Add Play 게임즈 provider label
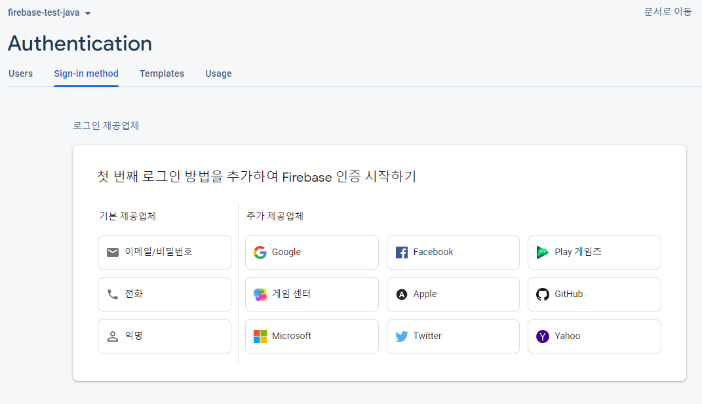Viewport: 702px width, 404px height. 578,252
